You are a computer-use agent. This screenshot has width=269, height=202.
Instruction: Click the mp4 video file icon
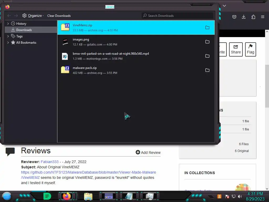[x=65, y=56]
